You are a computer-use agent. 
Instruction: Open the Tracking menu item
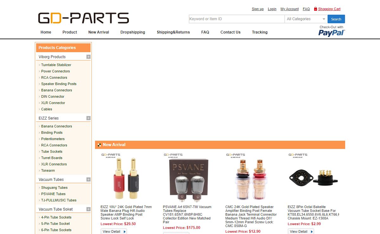click(260, 32)
